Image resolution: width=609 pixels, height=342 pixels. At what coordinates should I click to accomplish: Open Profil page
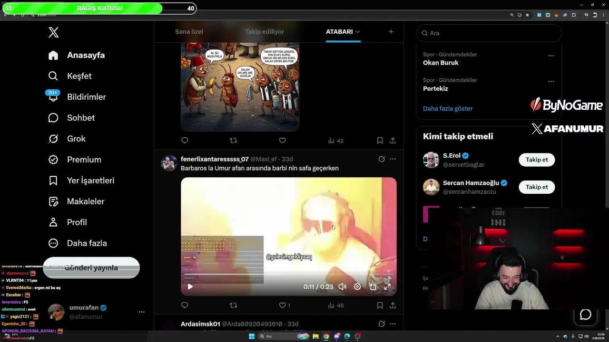(68, 222)
